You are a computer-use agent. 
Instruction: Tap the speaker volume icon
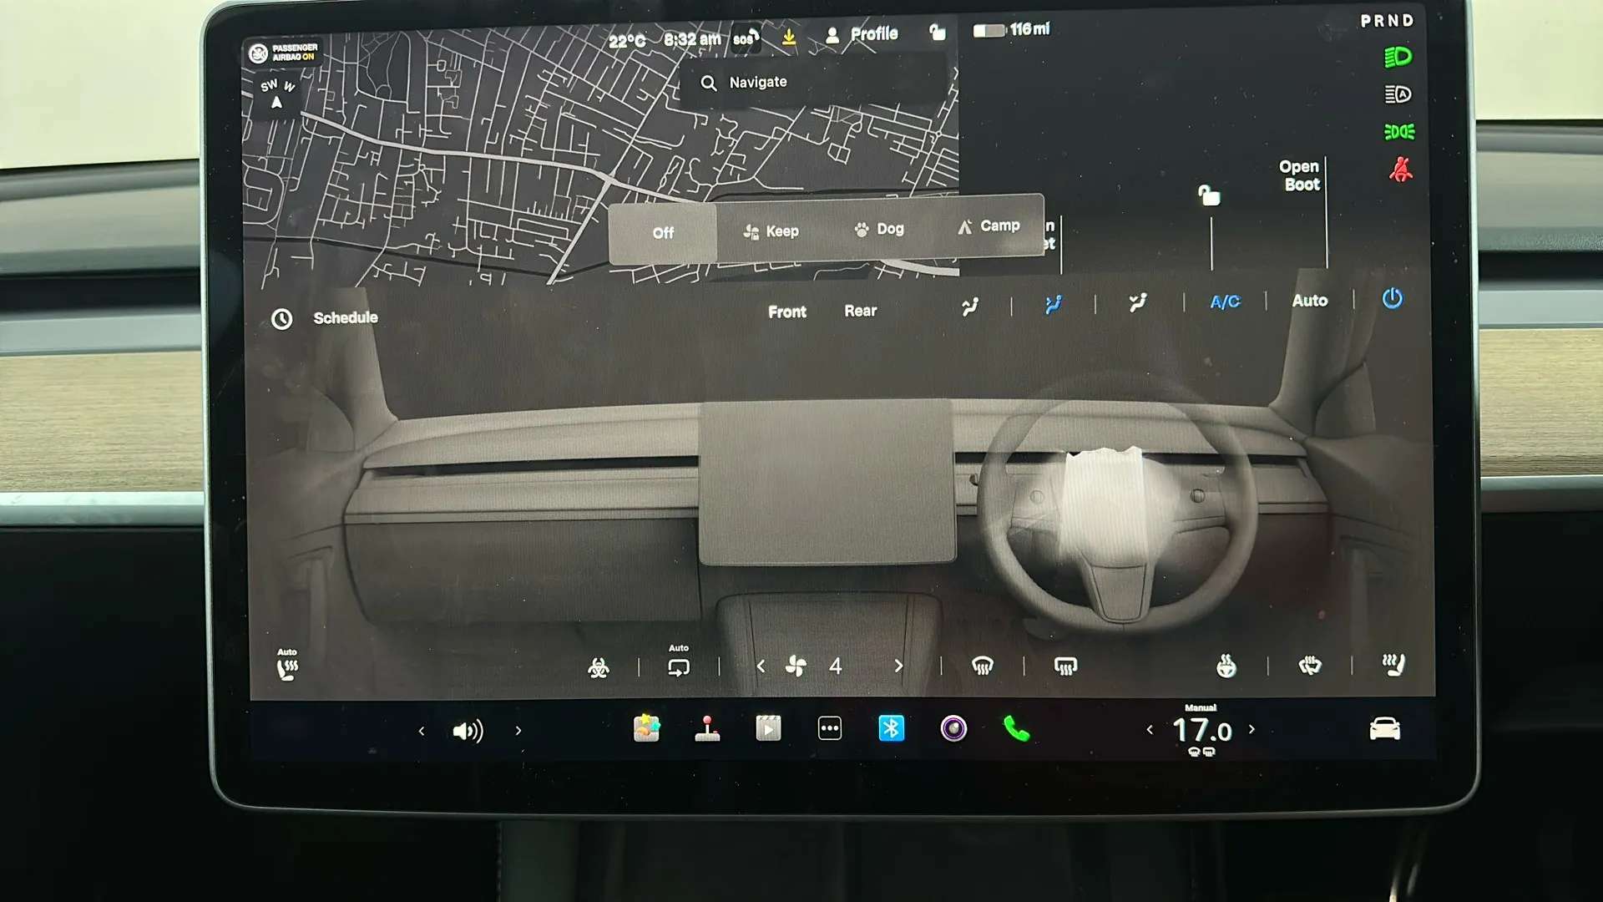(468, 732)
